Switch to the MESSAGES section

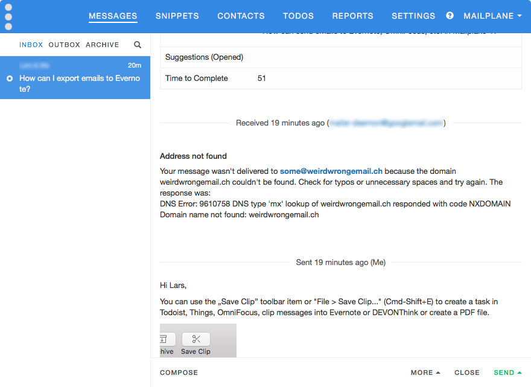pos(113,16)
